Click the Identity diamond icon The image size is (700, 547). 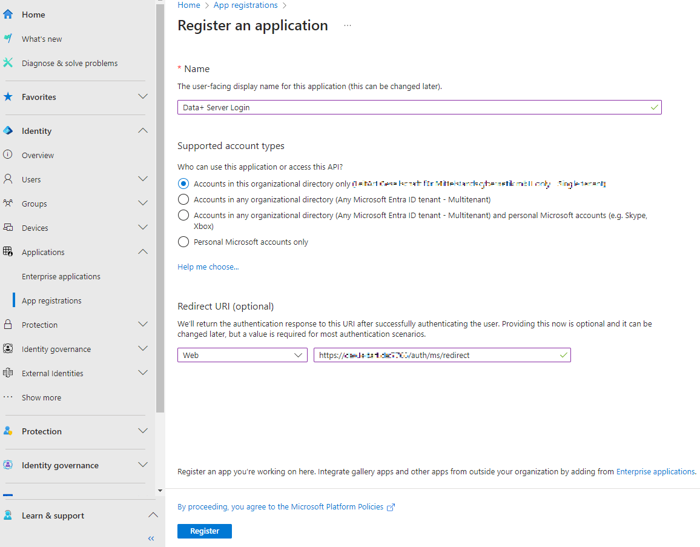pyautogui.click(x=8, y=130)
